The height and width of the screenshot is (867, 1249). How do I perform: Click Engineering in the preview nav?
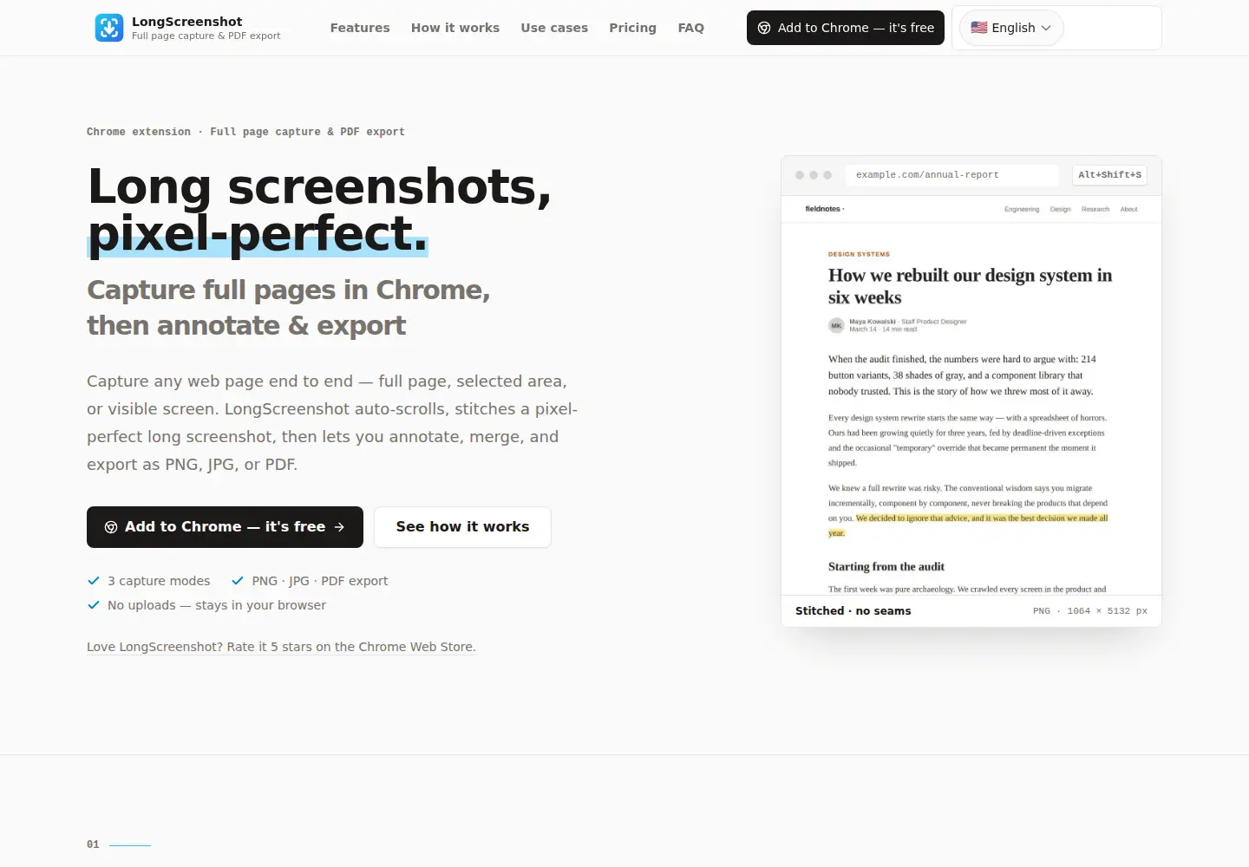tap(1022, 209)
